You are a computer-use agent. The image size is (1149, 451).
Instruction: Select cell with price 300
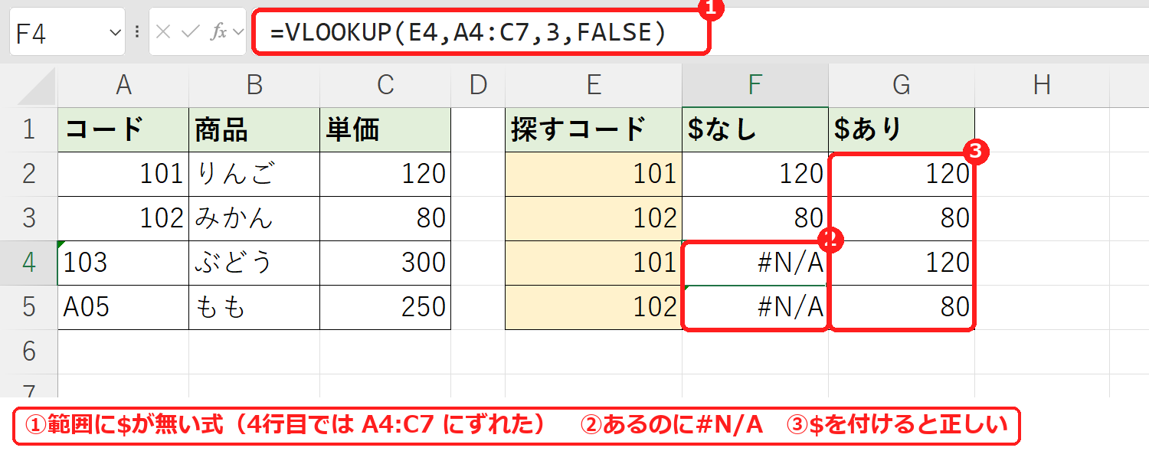click(x=385, y=263)
